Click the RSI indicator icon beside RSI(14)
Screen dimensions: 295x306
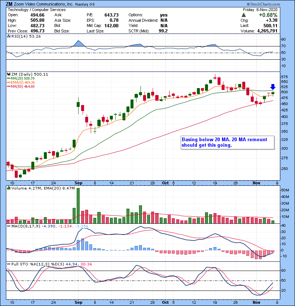click(x=8, y=36)
